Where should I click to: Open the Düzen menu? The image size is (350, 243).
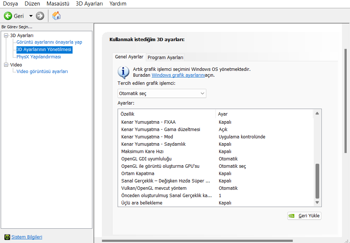[32, 4]
